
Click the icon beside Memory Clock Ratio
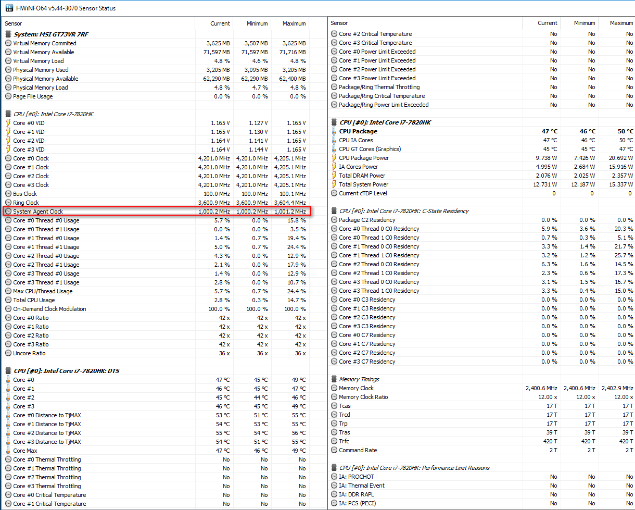click(334, 397)
